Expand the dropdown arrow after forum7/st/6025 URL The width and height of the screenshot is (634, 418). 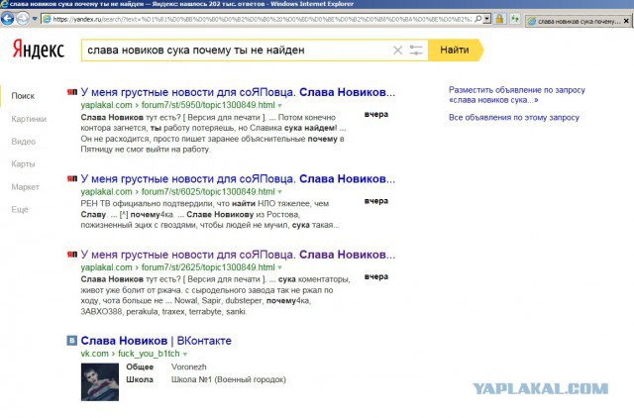(x=279, y=192)
